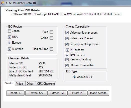Click the Extract PFI button
The width and height of the screenshot is (131, 108).
pos(77,93)
